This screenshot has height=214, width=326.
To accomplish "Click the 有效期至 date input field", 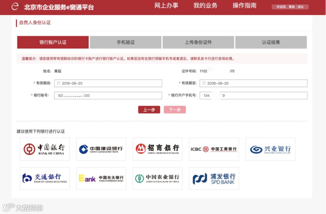I will [x=253, y=83].
